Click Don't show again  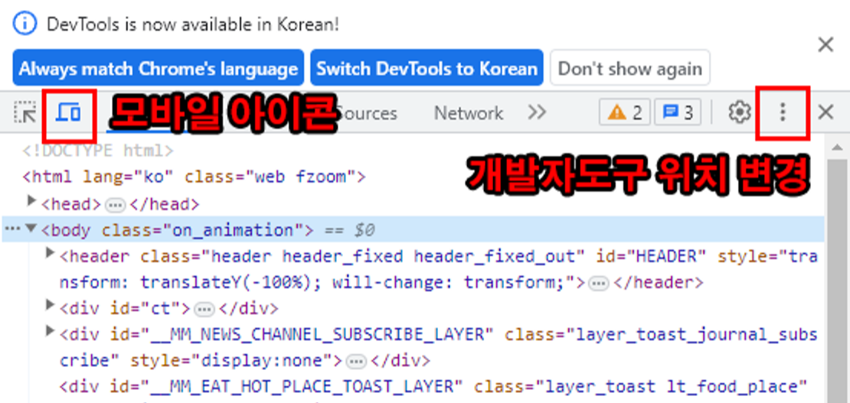pos(630,68)
